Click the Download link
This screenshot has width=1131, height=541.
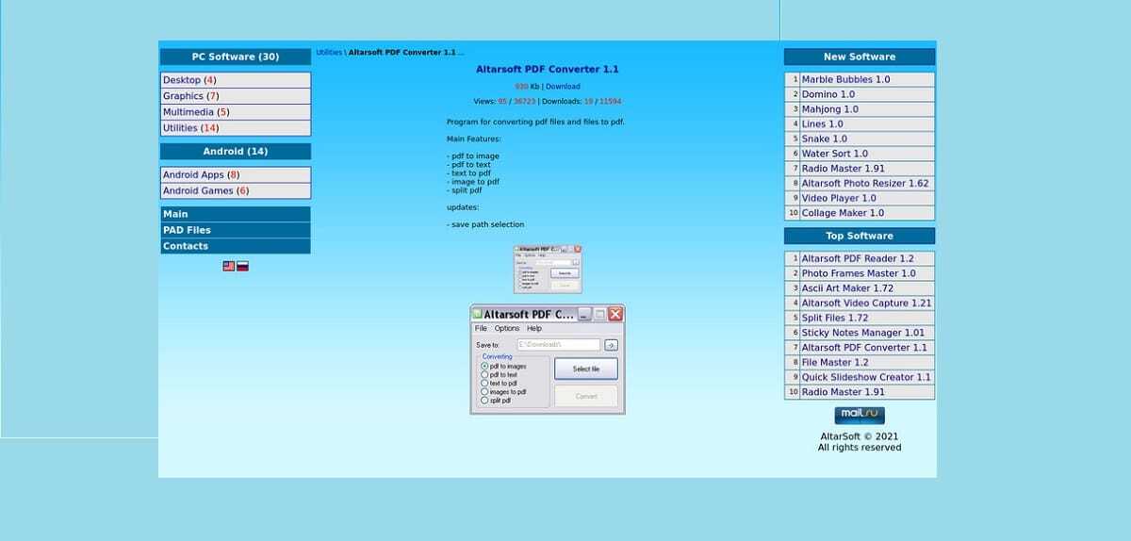coord(563,87)
